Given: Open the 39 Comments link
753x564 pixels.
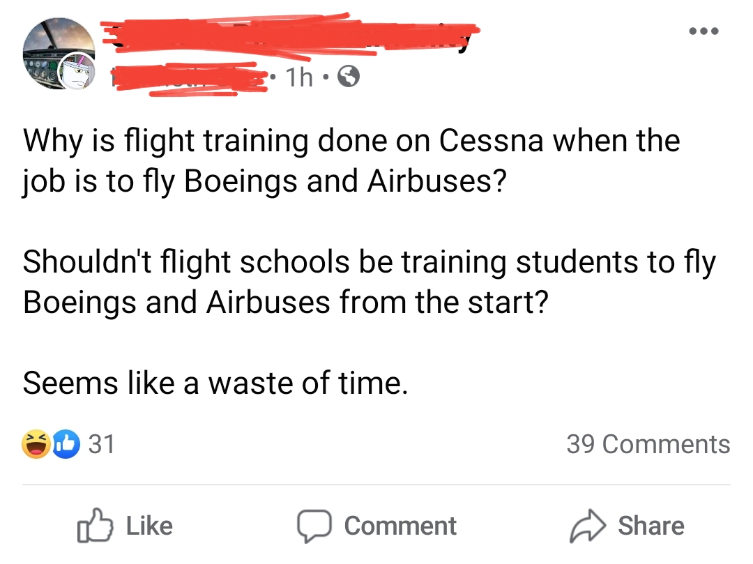Looking at the screenshot, I should pos(648,444).
